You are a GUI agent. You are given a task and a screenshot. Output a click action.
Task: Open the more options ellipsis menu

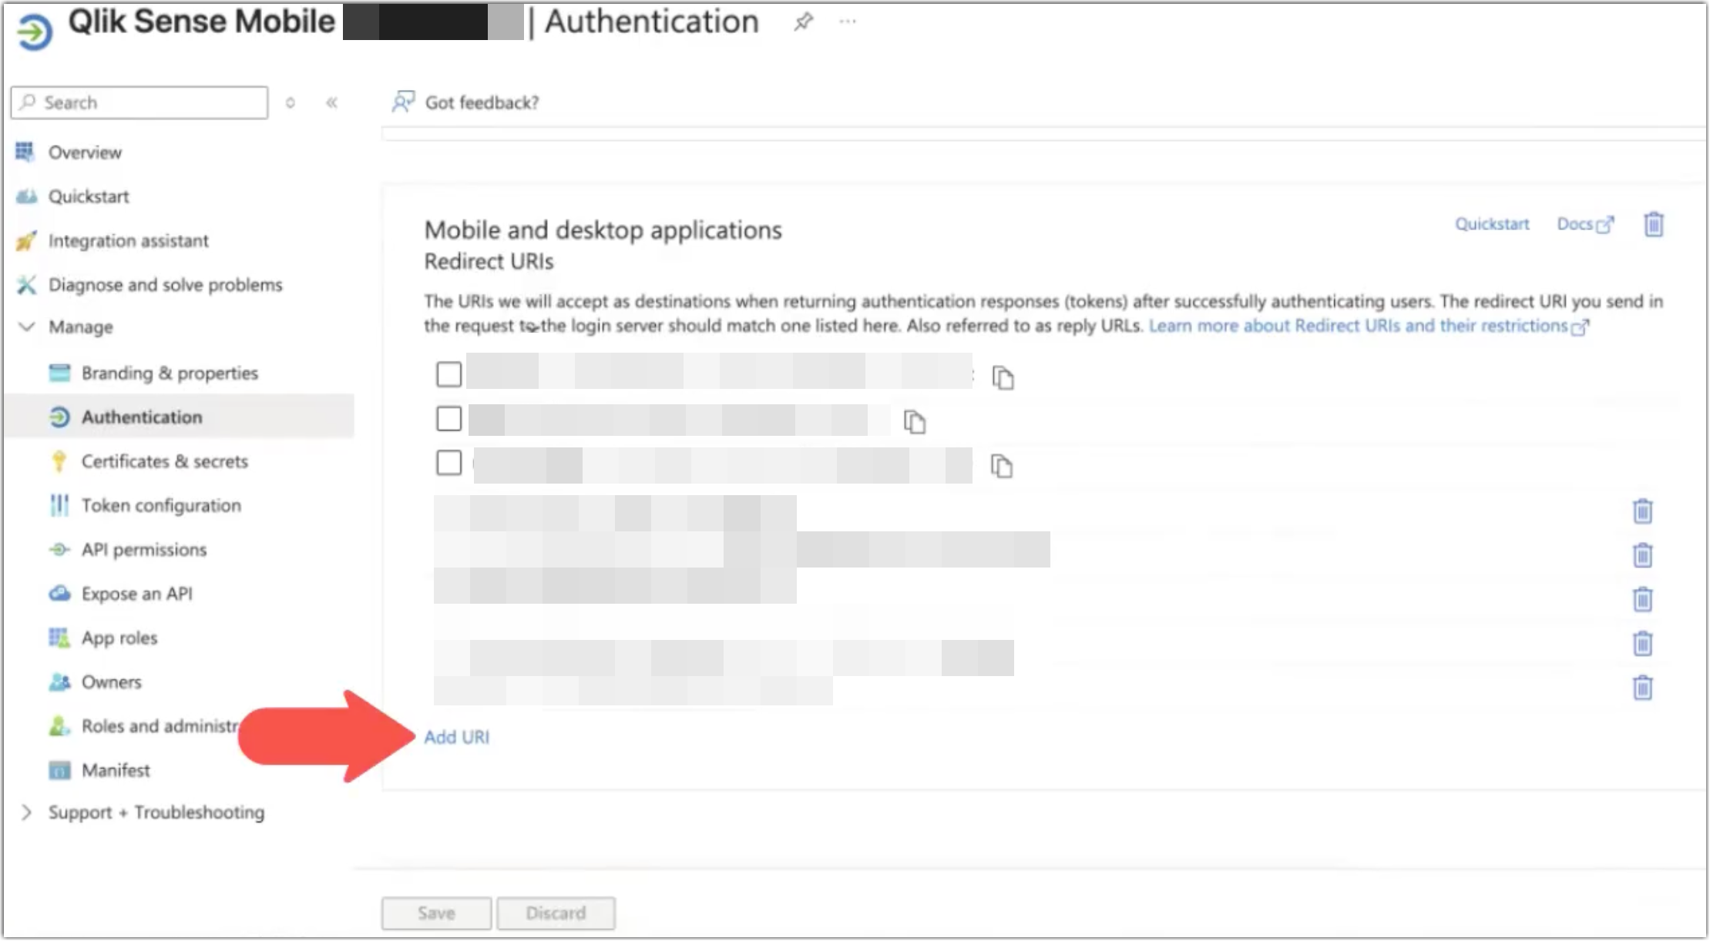(x=847, y=22)
